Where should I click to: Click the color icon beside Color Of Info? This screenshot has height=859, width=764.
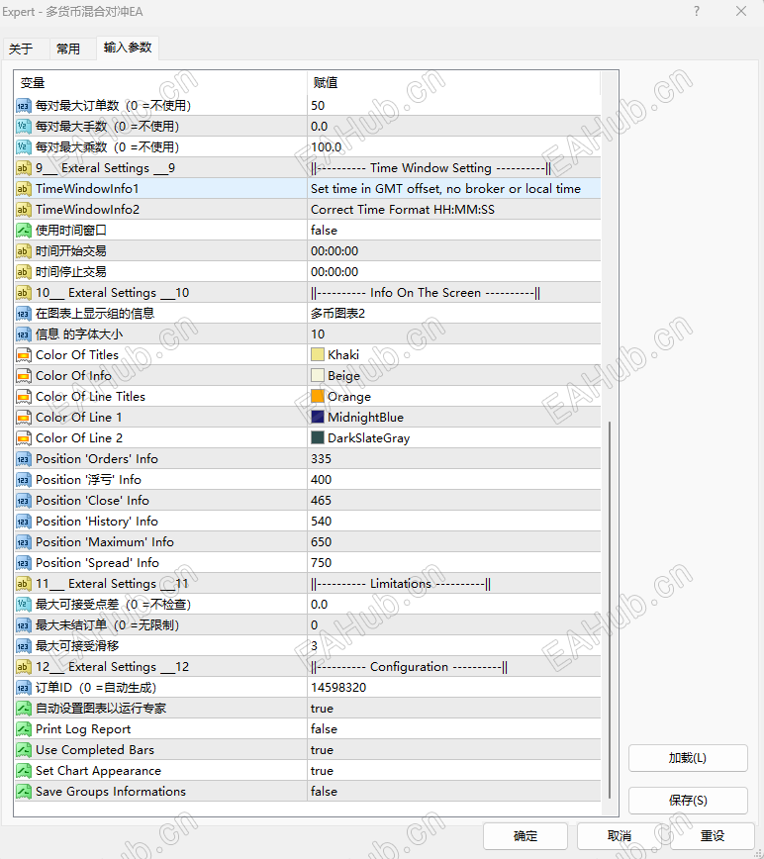click(x=23, y=376)
